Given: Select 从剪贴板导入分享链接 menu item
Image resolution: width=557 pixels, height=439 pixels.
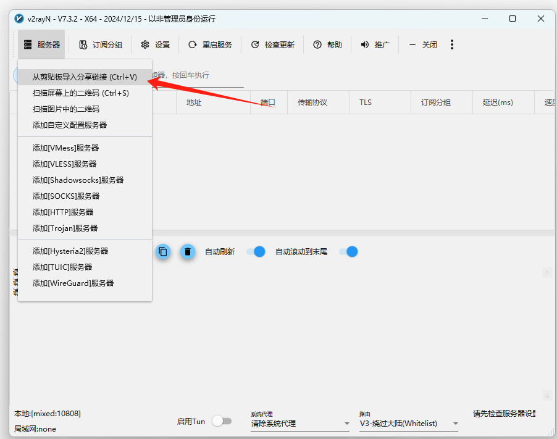Looking at the screenshot, I should pyautogui.click(x=85, y=77).
